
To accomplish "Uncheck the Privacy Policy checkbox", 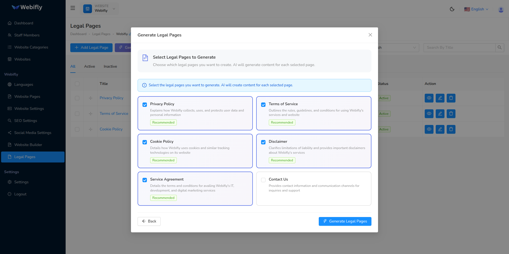I will point(145,104).
